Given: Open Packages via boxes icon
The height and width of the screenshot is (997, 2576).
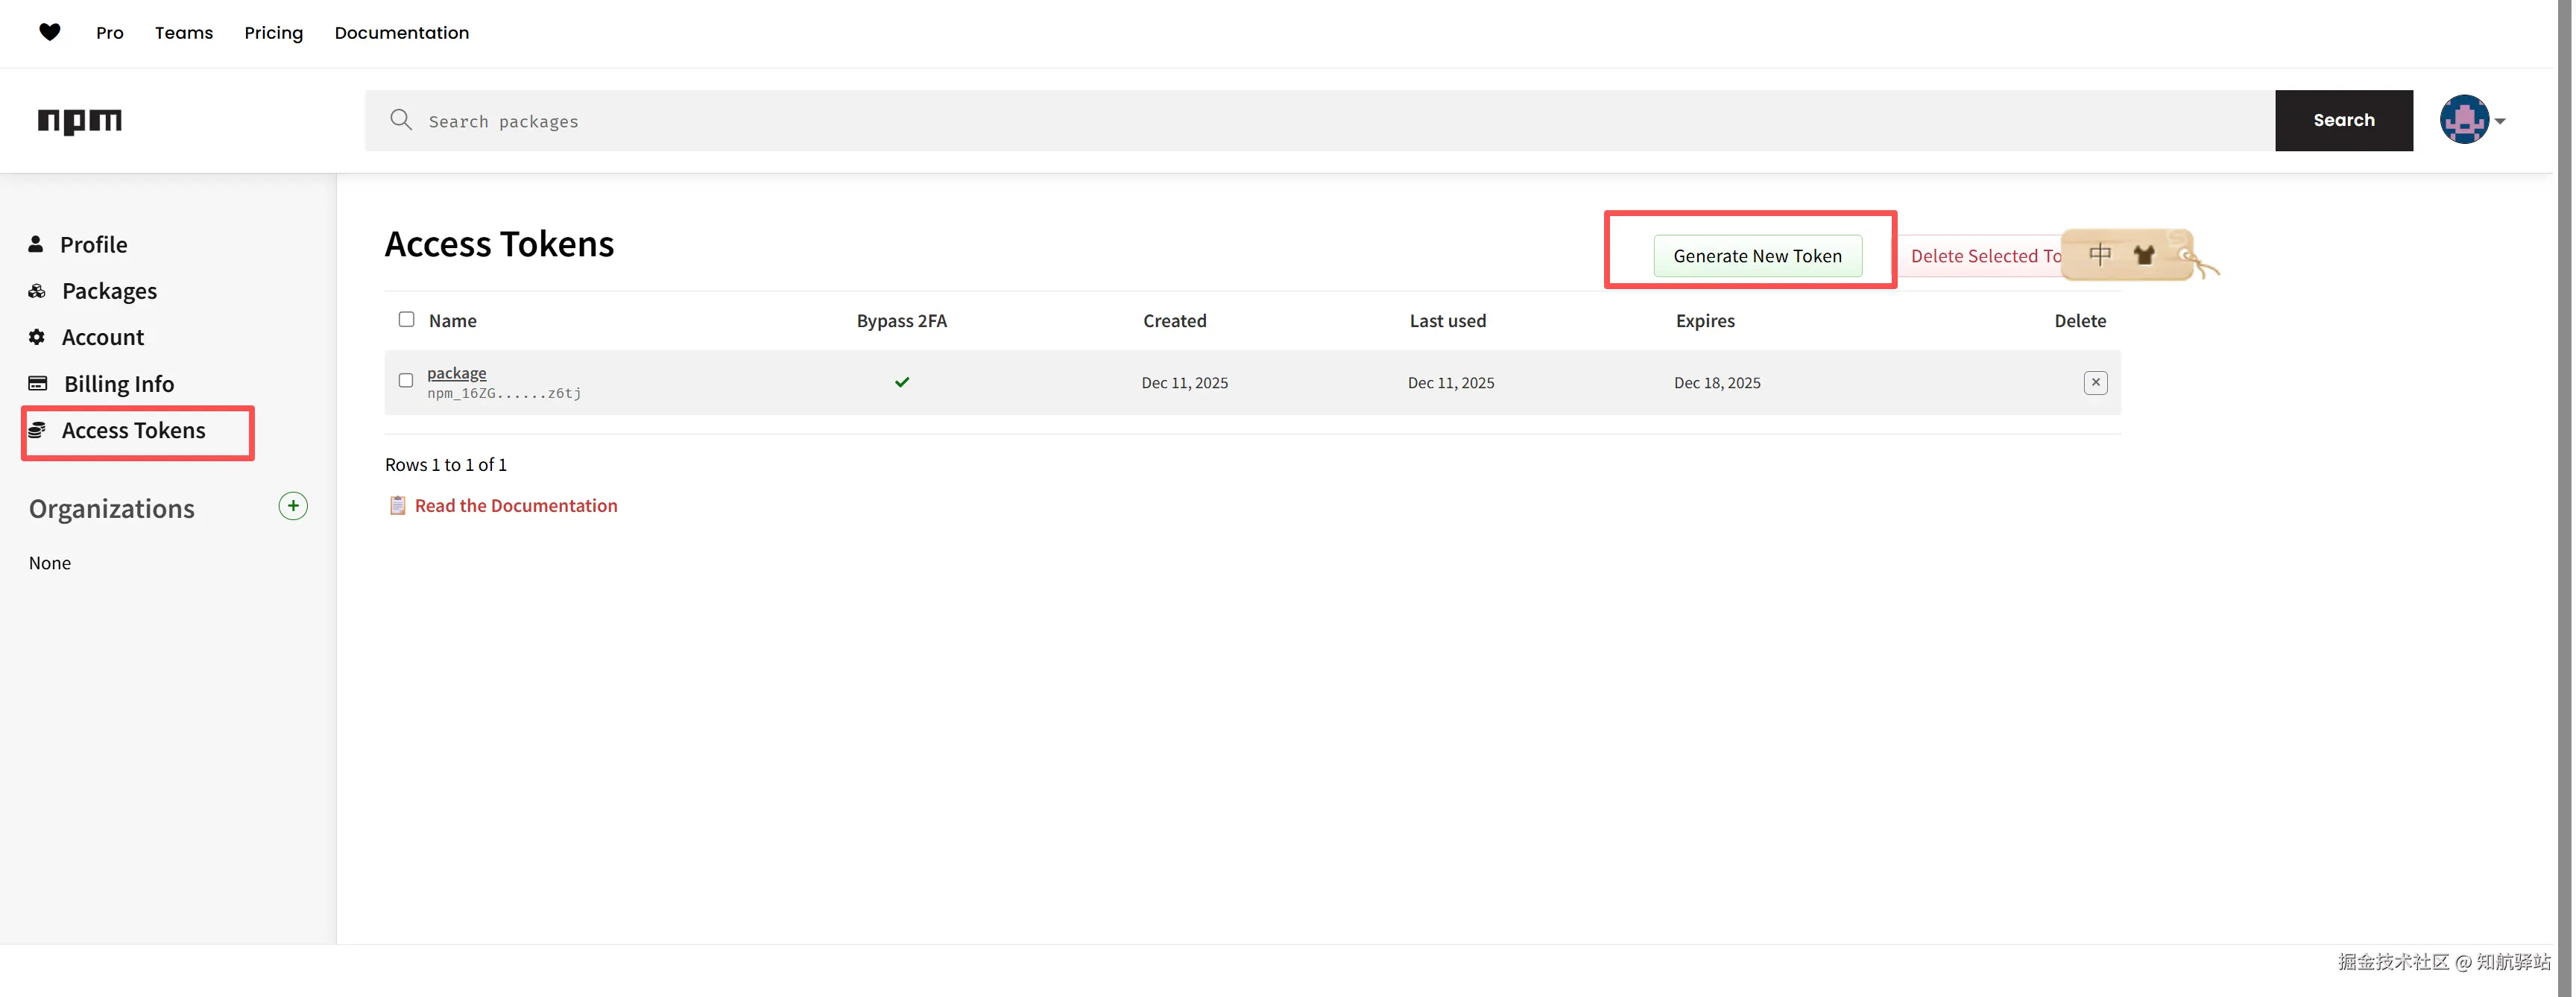Looking at the screenshot, I should [37, 291].
